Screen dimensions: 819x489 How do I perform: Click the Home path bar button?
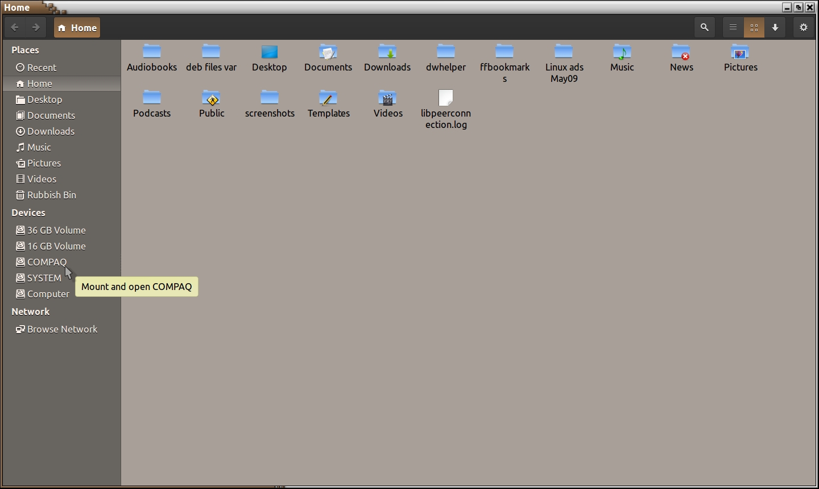[77, 28]
